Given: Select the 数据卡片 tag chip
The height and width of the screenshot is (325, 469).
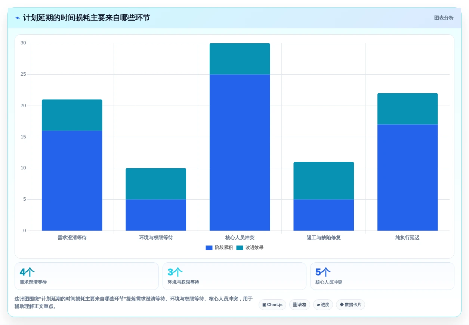Looking at the screenshot, I should click(x=351, y=304).
